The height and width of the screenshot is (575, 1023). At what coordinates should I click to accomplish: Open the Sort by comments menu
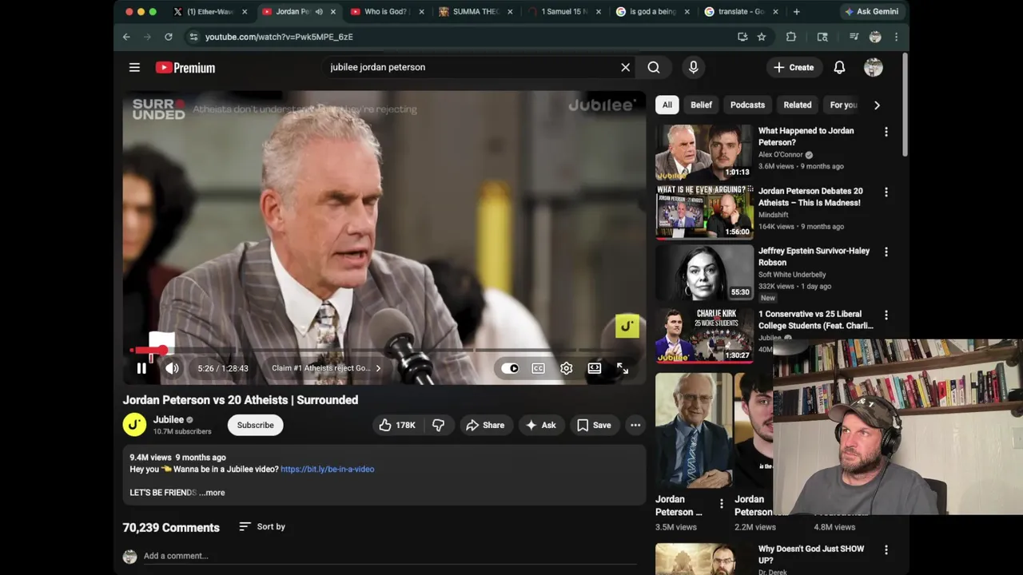[262, 526]
